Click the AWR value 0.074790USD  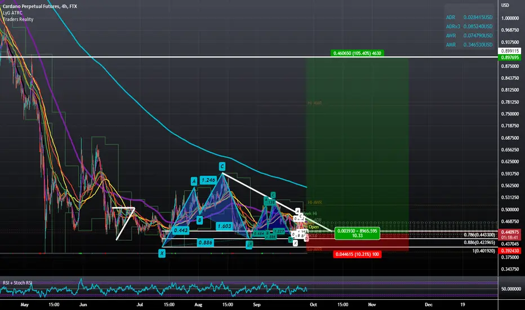tap(478, 35)
